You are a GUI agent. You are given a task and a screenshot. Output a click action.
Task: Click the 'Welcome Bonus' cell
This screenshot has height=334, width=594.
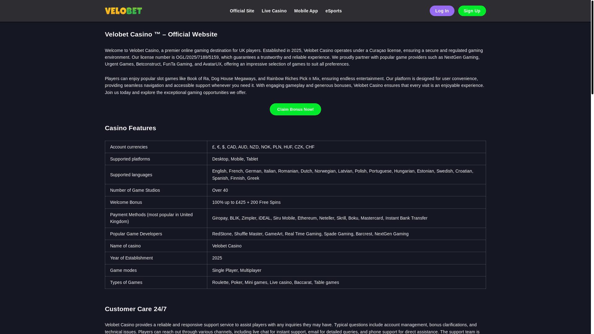coord(156,202)
